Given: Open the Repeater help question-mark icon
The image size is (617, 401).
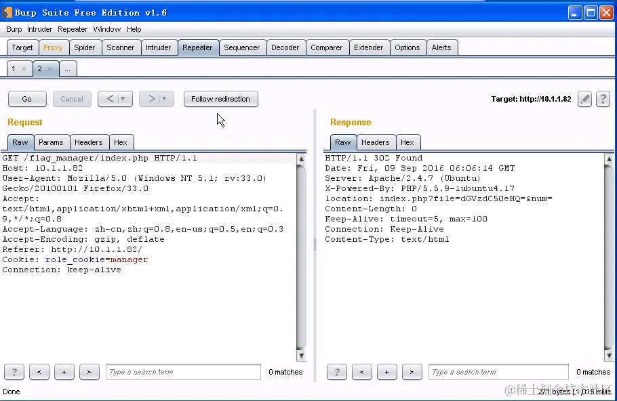Looking at the screenshot, I should tap(603, 99).
